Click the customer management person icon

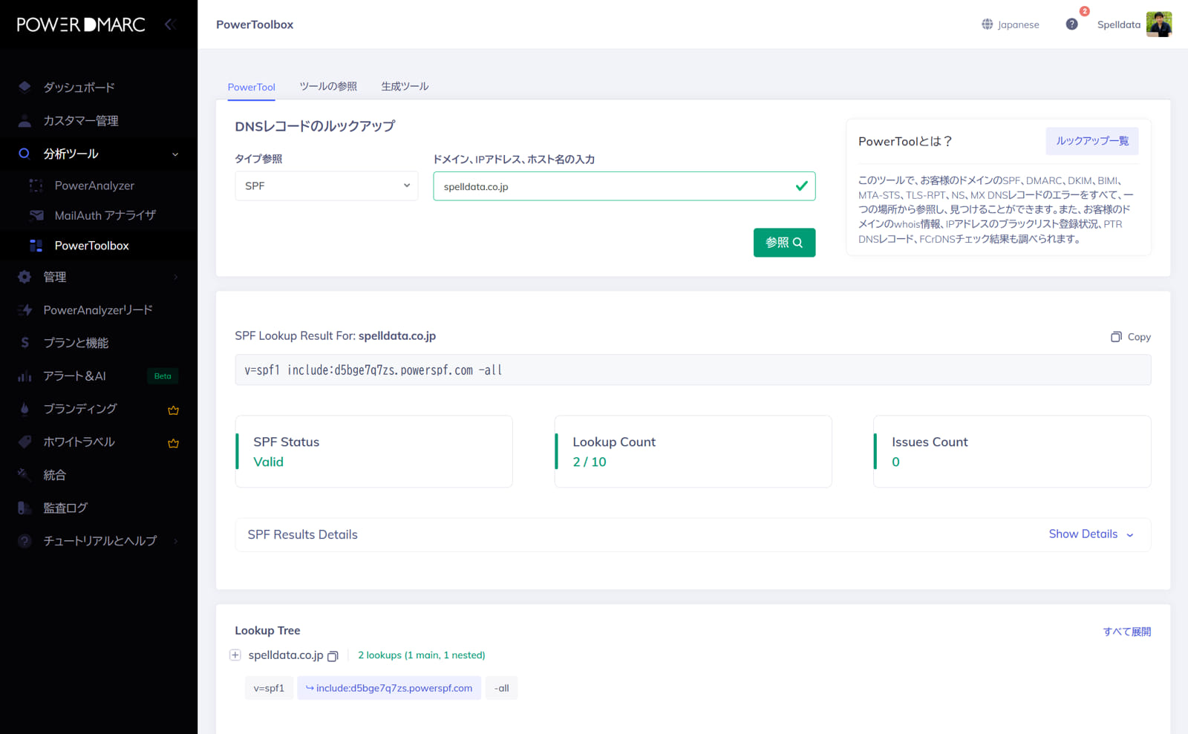point(25,120)
